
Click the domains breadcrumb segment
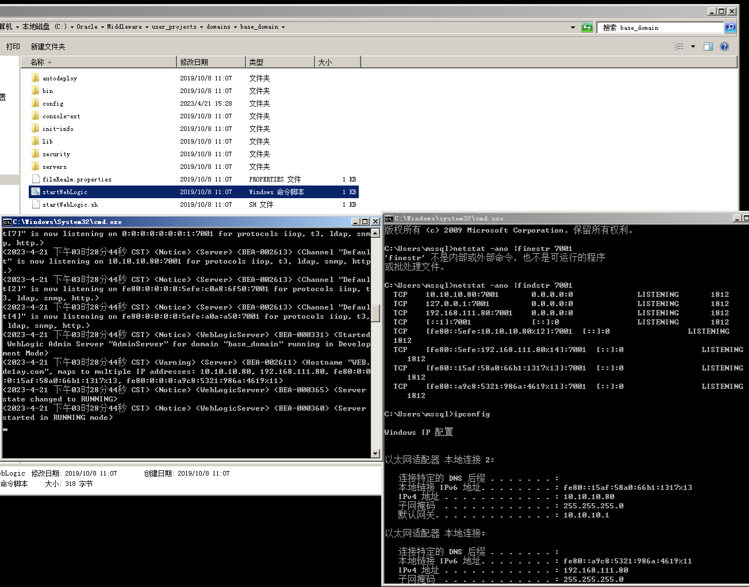point(218,27)
